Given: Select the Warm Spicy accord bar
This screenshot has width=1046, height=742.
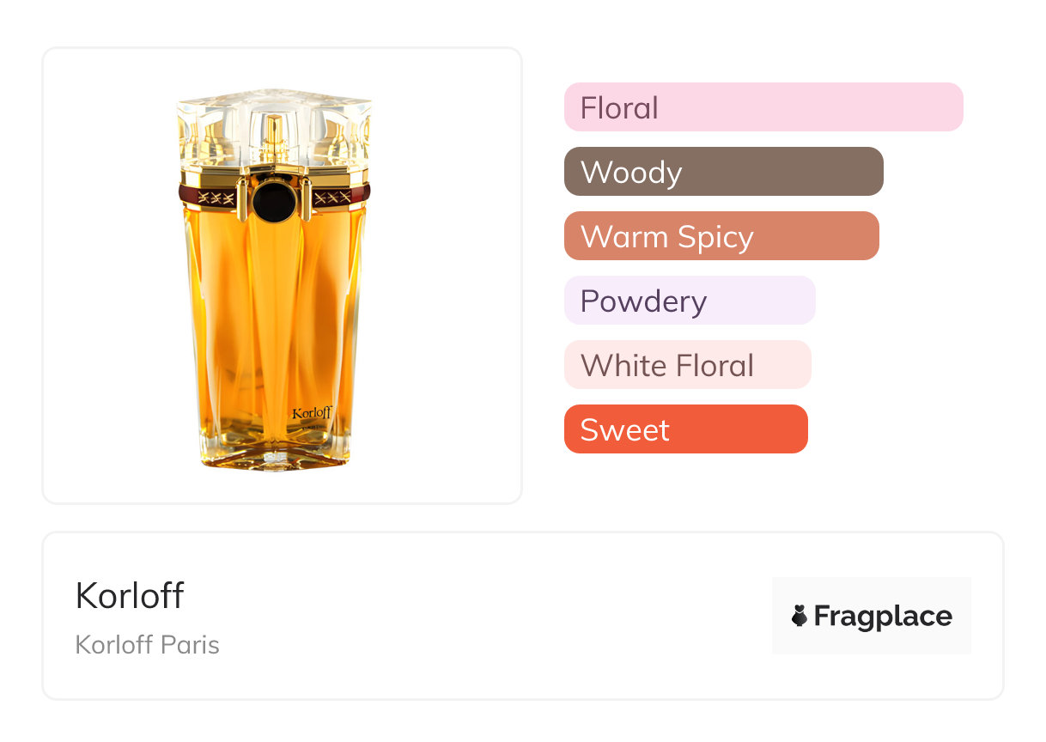Looking at the screenshot, I should point(721,236).
